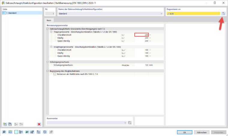Click Quasi-ständig label under Kragträgergrenzwerte
The height and width of the screenshot is (136, 228).
pos(63,56)
